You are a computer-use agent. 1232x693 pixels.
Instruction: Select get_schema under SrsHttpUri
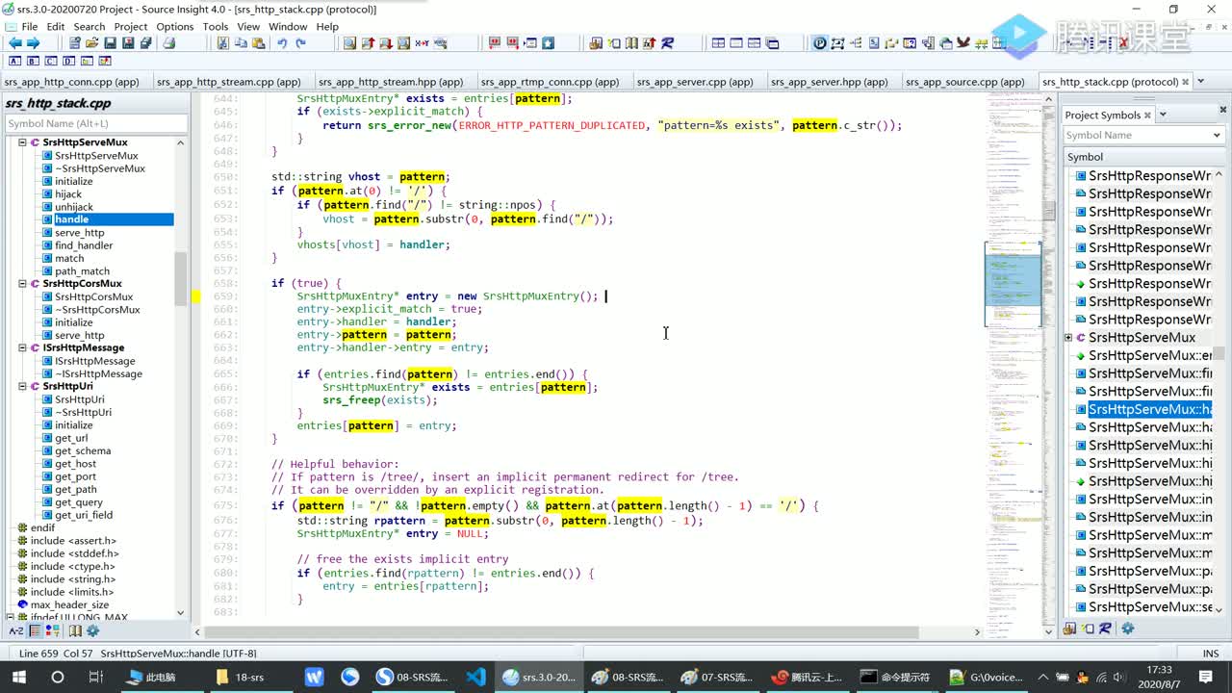[83, 450]
